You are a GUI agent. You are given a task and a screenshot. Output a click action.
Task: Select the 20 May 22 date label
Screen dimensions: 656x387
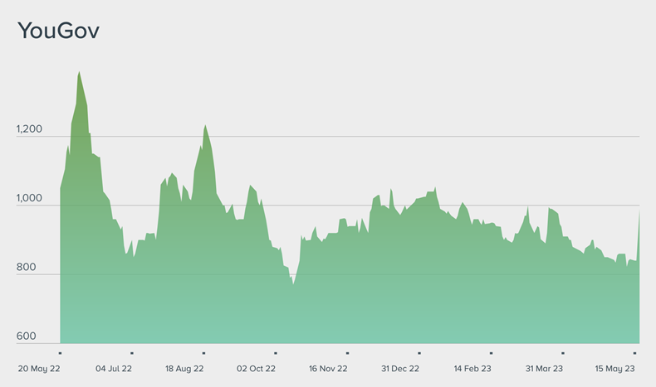point(39,369)
